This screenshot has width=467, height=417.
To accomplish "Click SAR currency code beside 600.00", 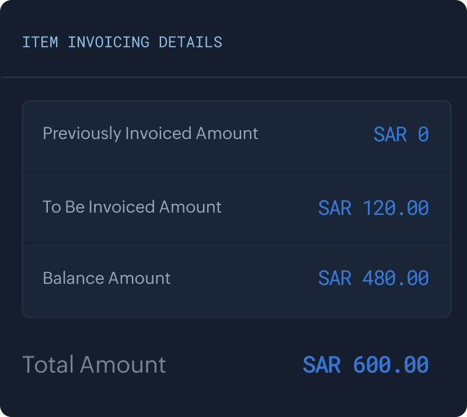I will 322,365.
